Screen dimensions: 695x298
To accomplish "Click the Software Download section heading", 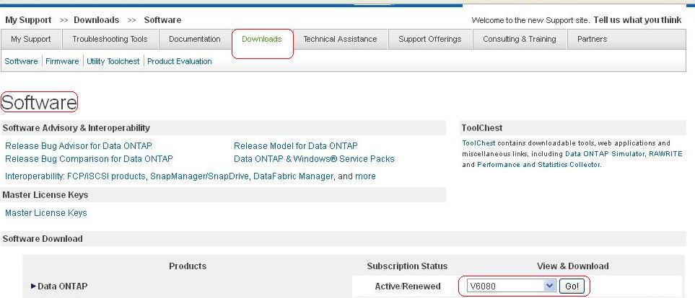I will coord(43,239).
